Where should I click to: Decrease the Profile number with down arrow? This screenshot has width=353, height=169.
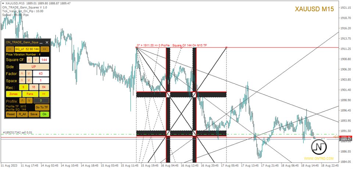(30, 101)
